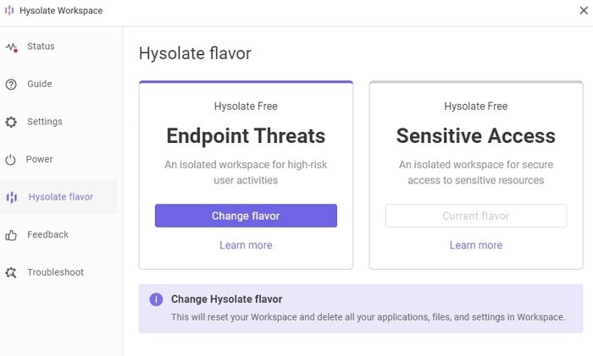Image resolution: width=593 pixels, height=356 pixels.
Task: Click the Status heartbeat icon
Action: (11, 47)
